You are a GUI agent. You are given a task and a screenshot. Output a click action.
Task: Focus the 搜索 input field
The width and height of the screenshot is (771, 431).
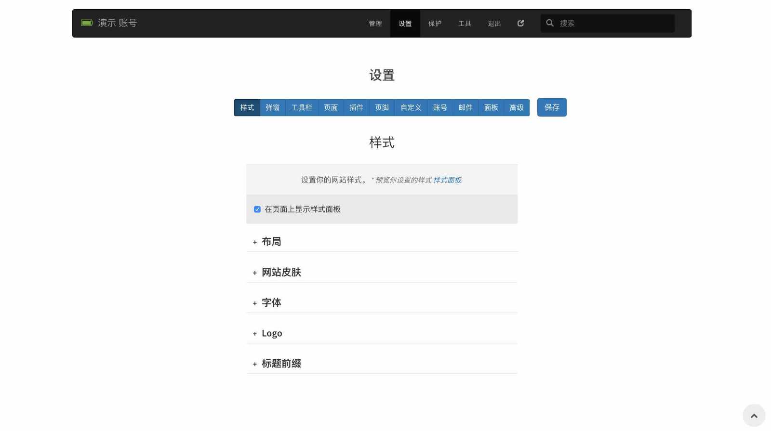(614, 24)
